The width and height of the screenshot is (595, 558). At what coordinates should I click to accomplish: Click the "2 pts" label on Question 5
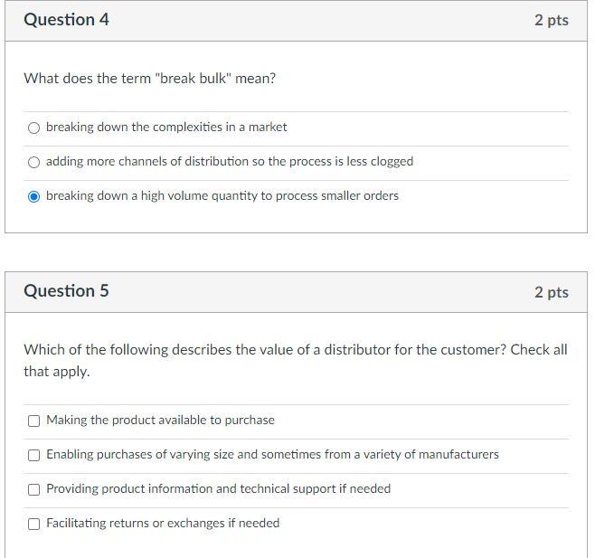pyautogui.click(x=551, y=292)
